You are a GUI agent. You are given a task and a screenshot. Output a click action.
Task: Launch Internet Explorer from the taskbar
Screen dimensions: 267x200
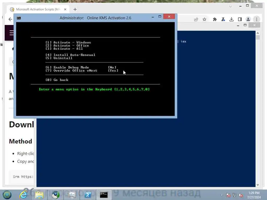(x=23, y=195)
